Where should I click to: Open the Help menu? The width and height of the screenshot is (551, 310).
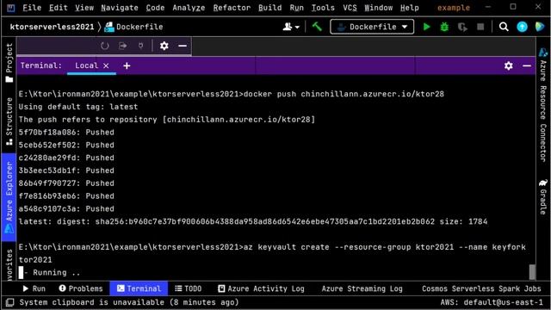410,8
